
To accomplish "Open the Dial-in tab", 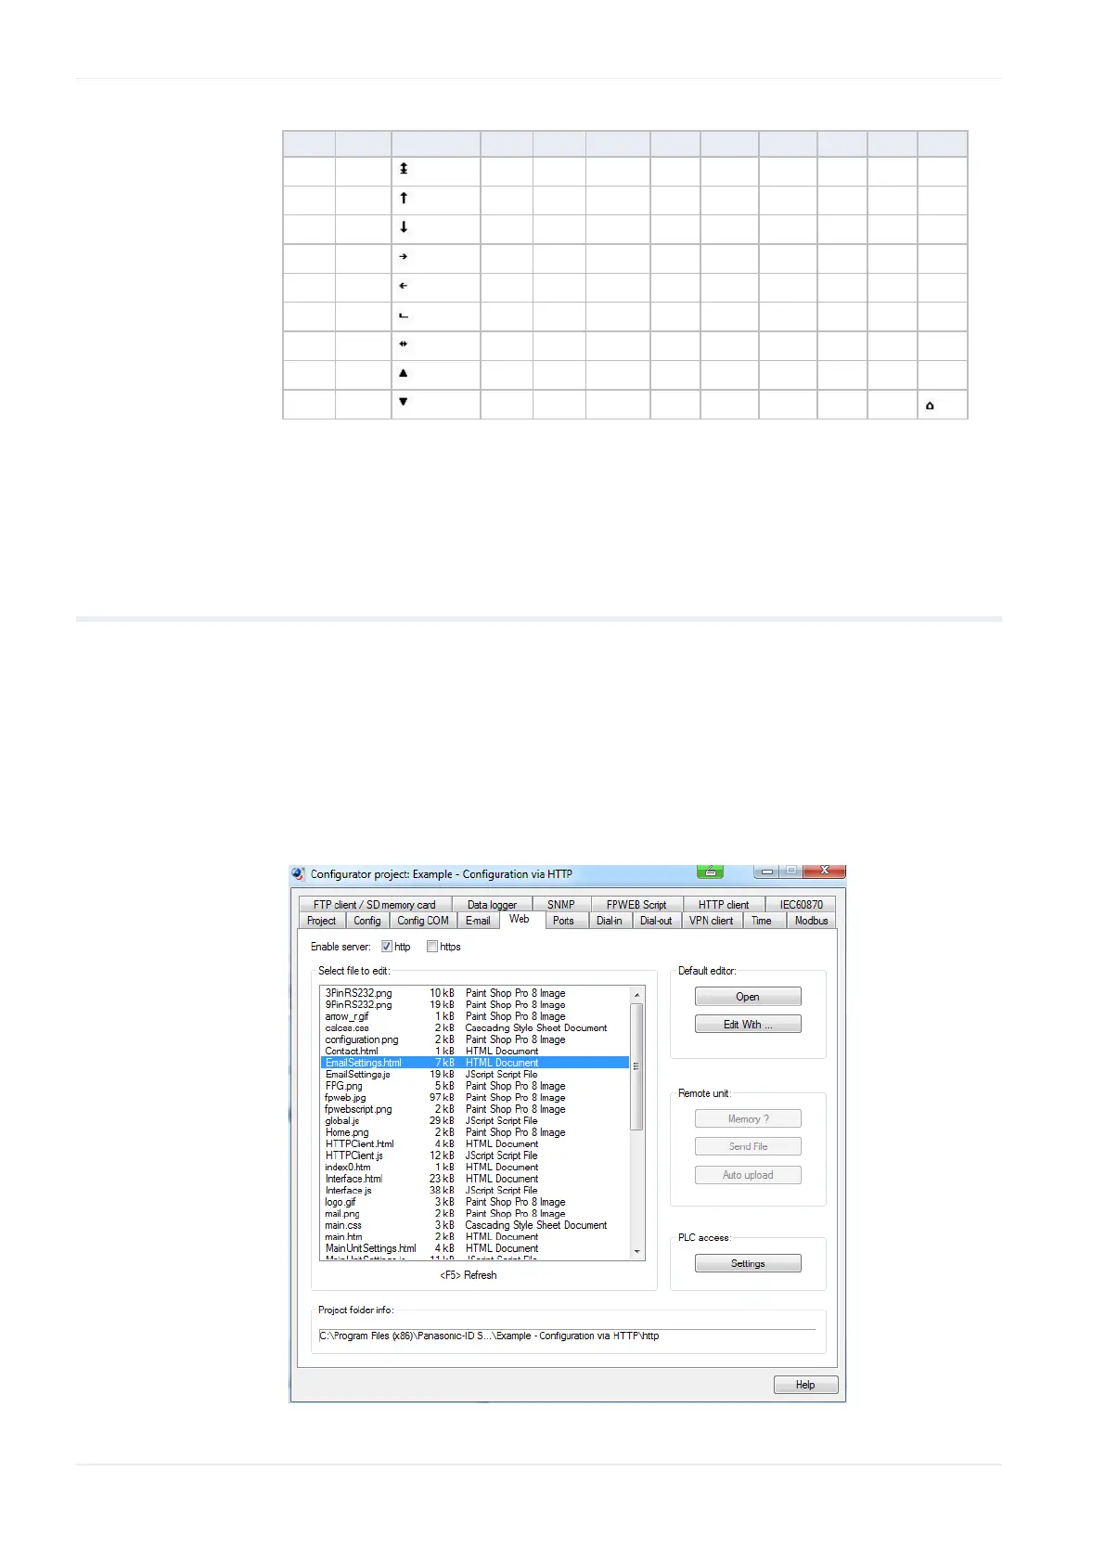I will [x=610, y=921].
